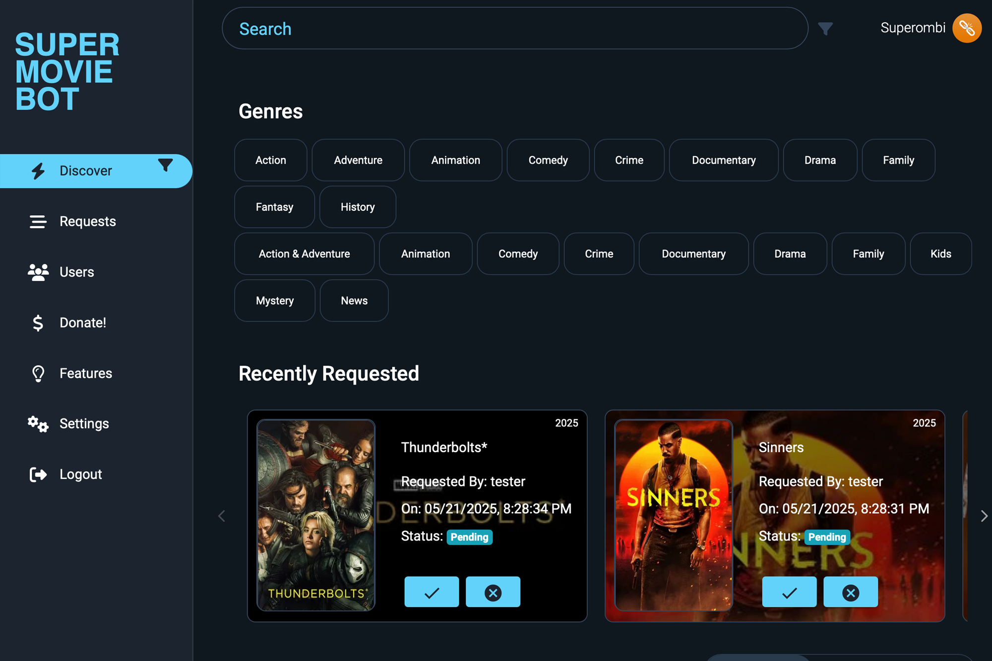Click the filter funnel beside search bar
992x661 pixels.
point(825,29)
